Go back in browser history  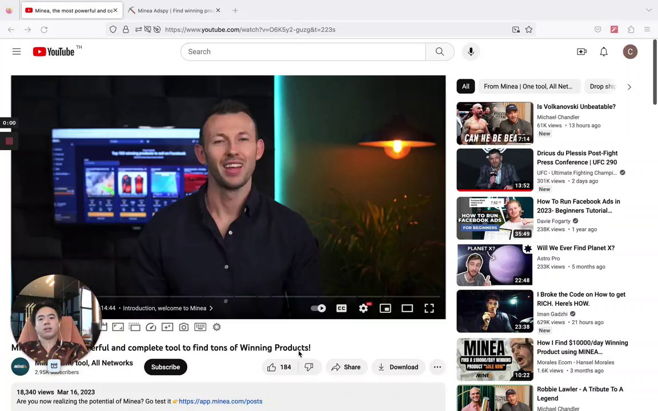11,29
